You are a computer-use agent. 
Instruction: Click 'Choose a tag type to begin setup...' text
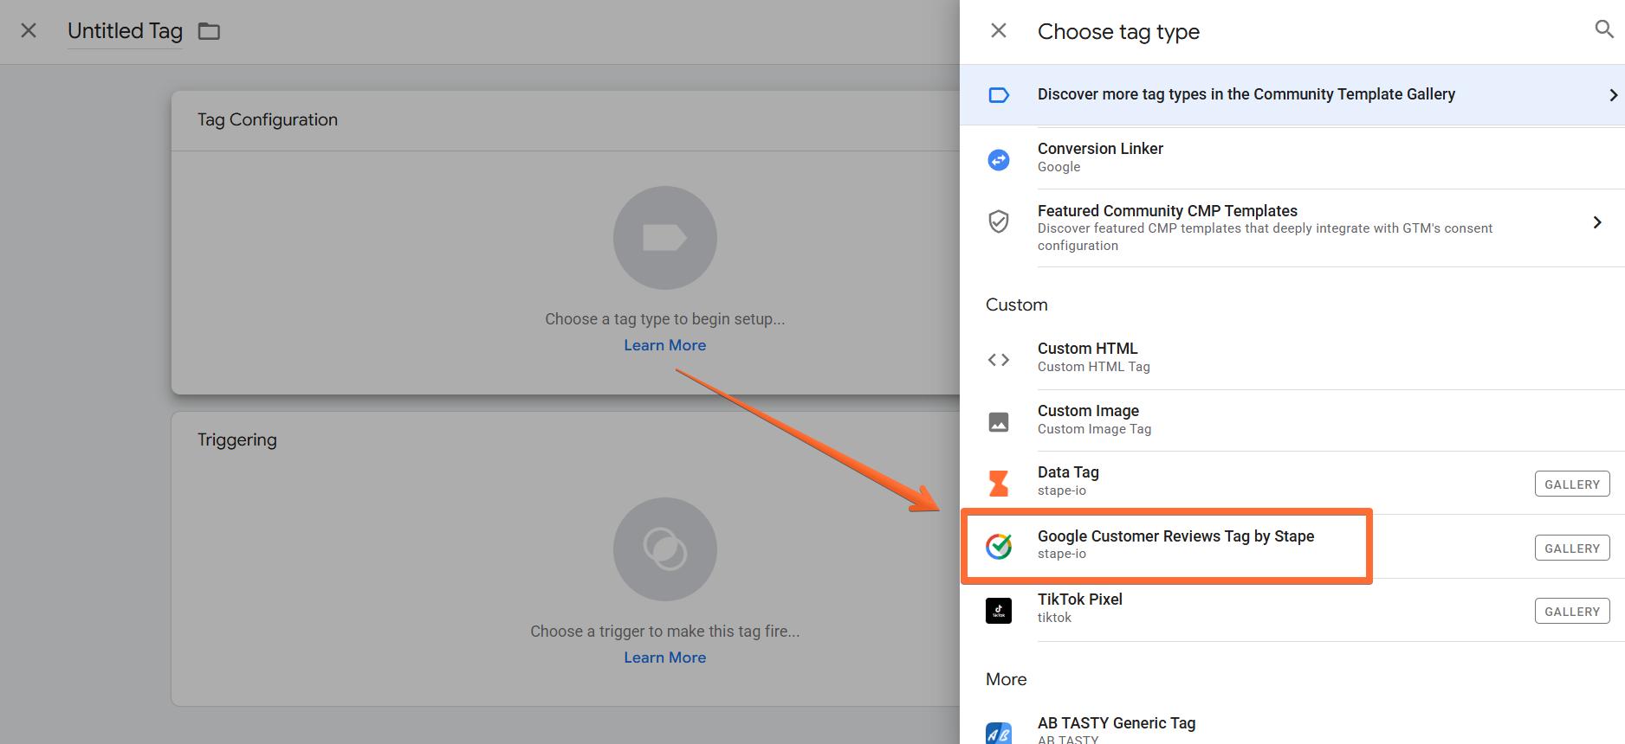tap(665, 319)
